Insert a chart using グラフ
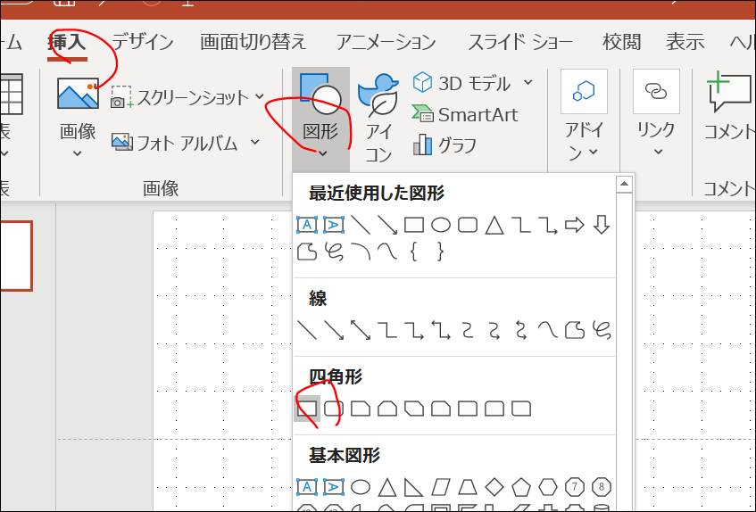The width and height of the screenshot is (756, 512). 444,145
